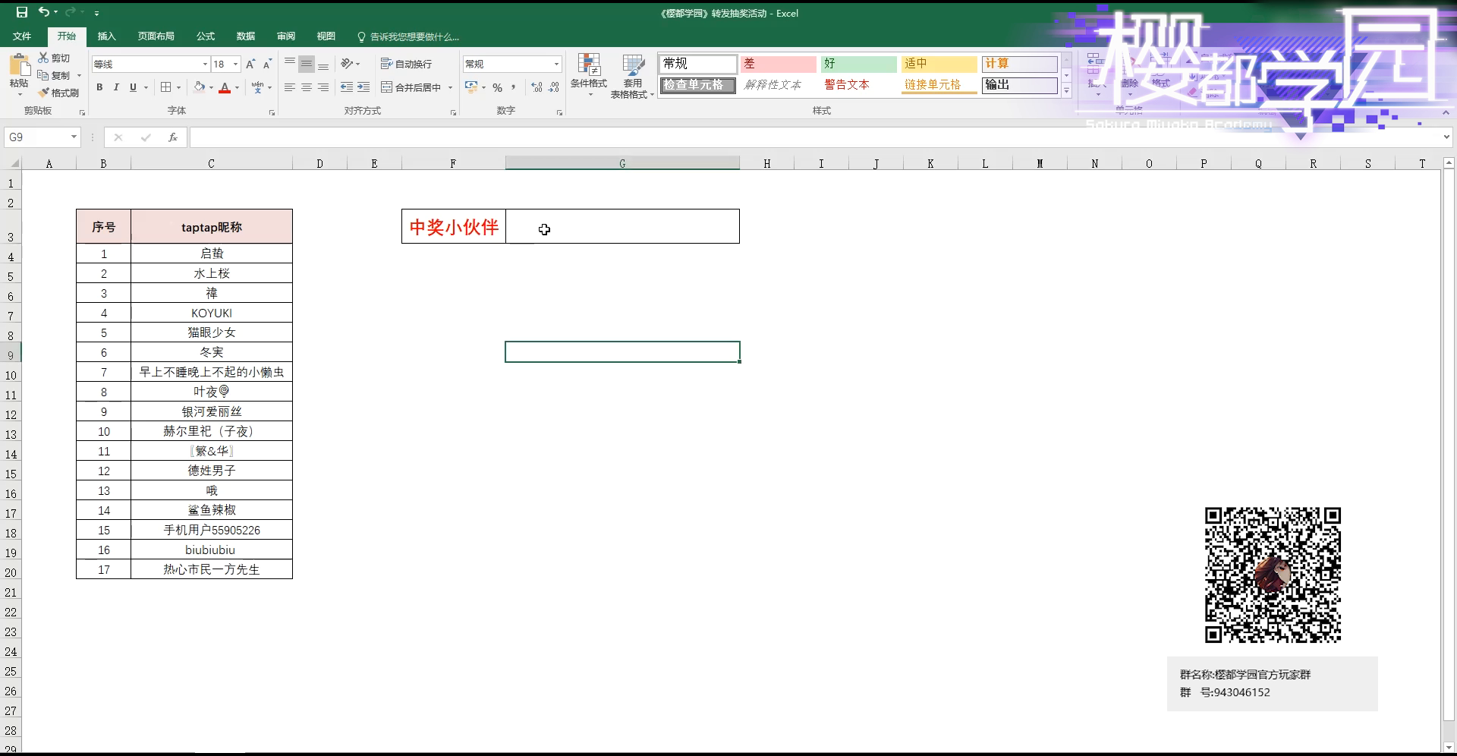Screen dimensions: 1457x756
Task: Click the font color red A swatch
Action: tap(225, 88)
